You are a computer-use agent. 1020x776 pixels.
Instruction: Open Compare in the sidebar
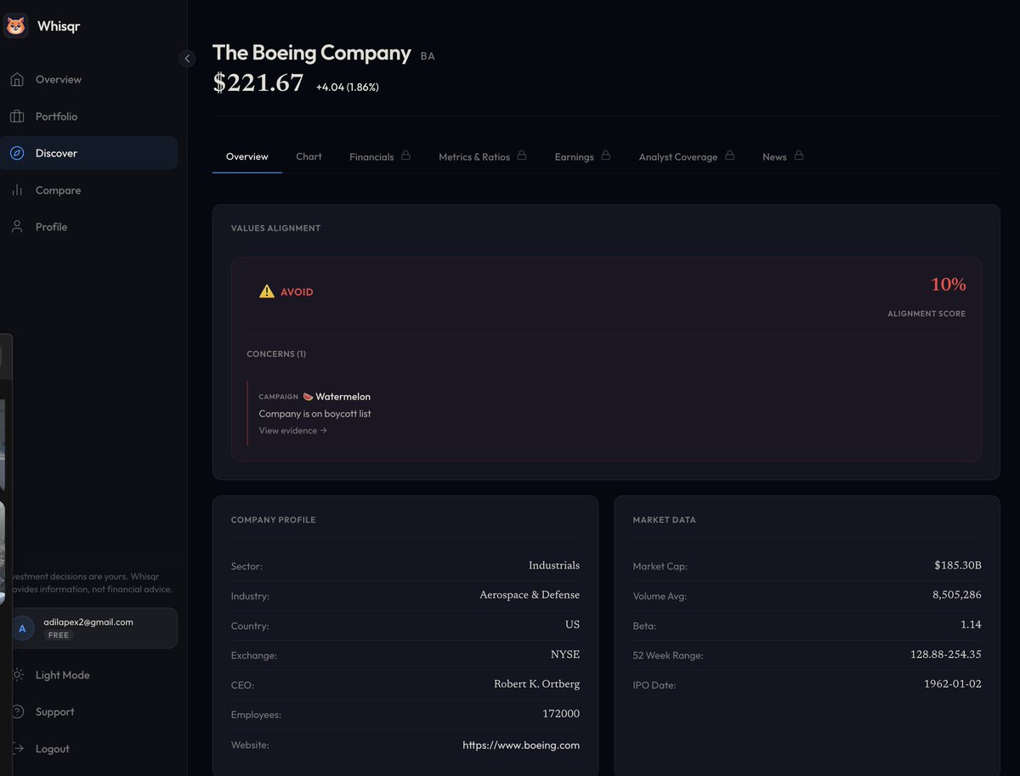(89, 190)
